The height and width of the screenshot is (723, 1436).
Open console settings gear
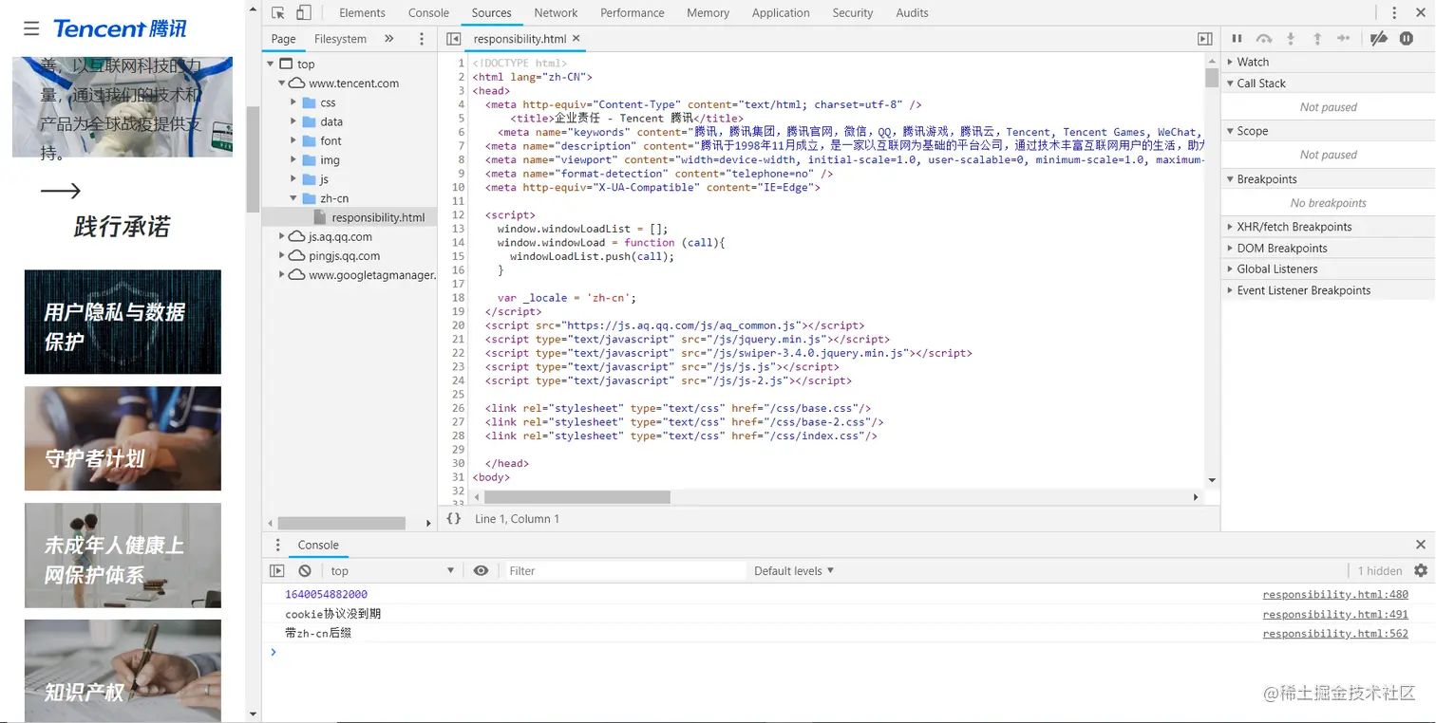pyautogui.click(x=1421, y=571)
